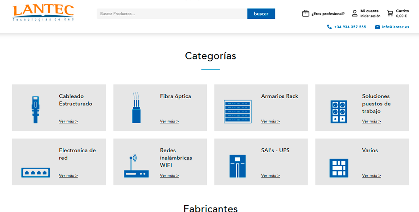Click the LANTEC logo
This screenshot has width=419, height=212.
pyautogui.click(x=43, y=12)
